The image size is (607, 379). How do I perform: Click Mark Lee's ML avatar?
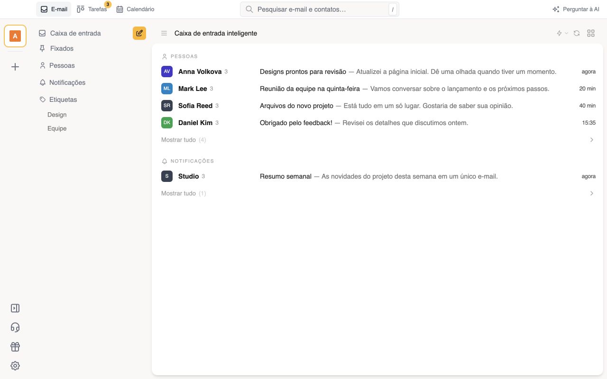coord(167,89)
